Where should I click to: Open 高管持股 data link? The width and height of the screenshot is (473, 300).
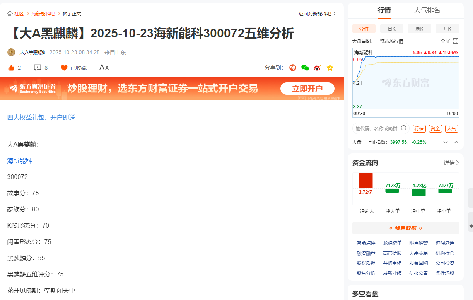click(392, 253)
